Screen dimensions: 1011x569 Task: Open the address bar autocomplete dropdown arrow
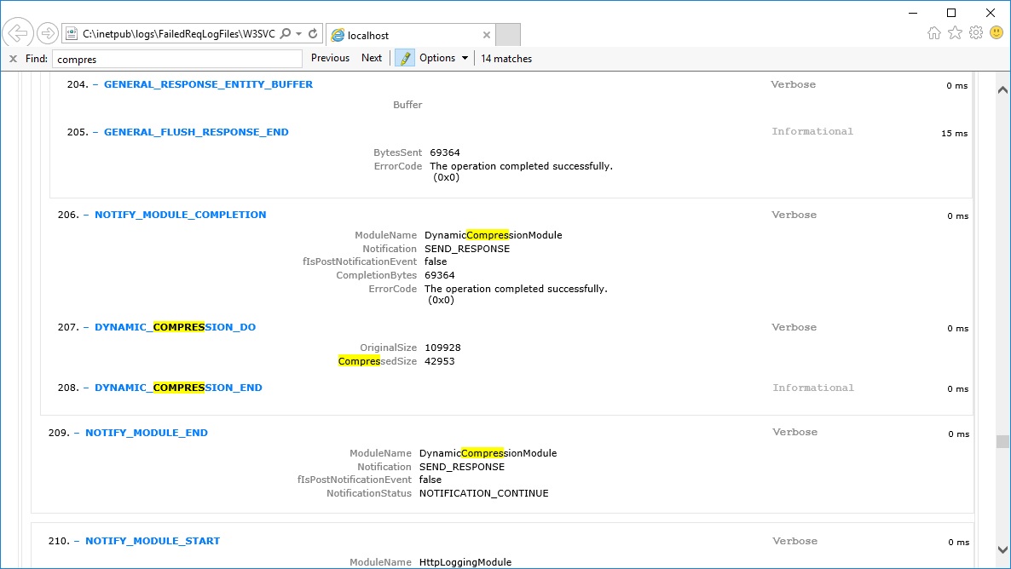pyautogui.click(x=298, y=34)
